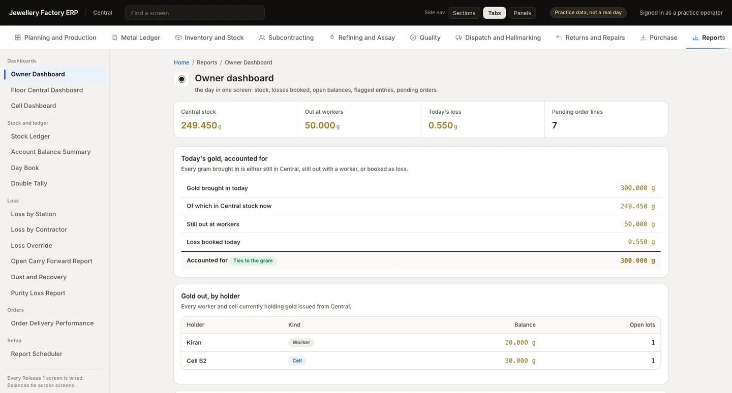Open the Metal Ledger tab
Image resolution: width=732 pixels, height=393 pixels.
pos(136,38)
